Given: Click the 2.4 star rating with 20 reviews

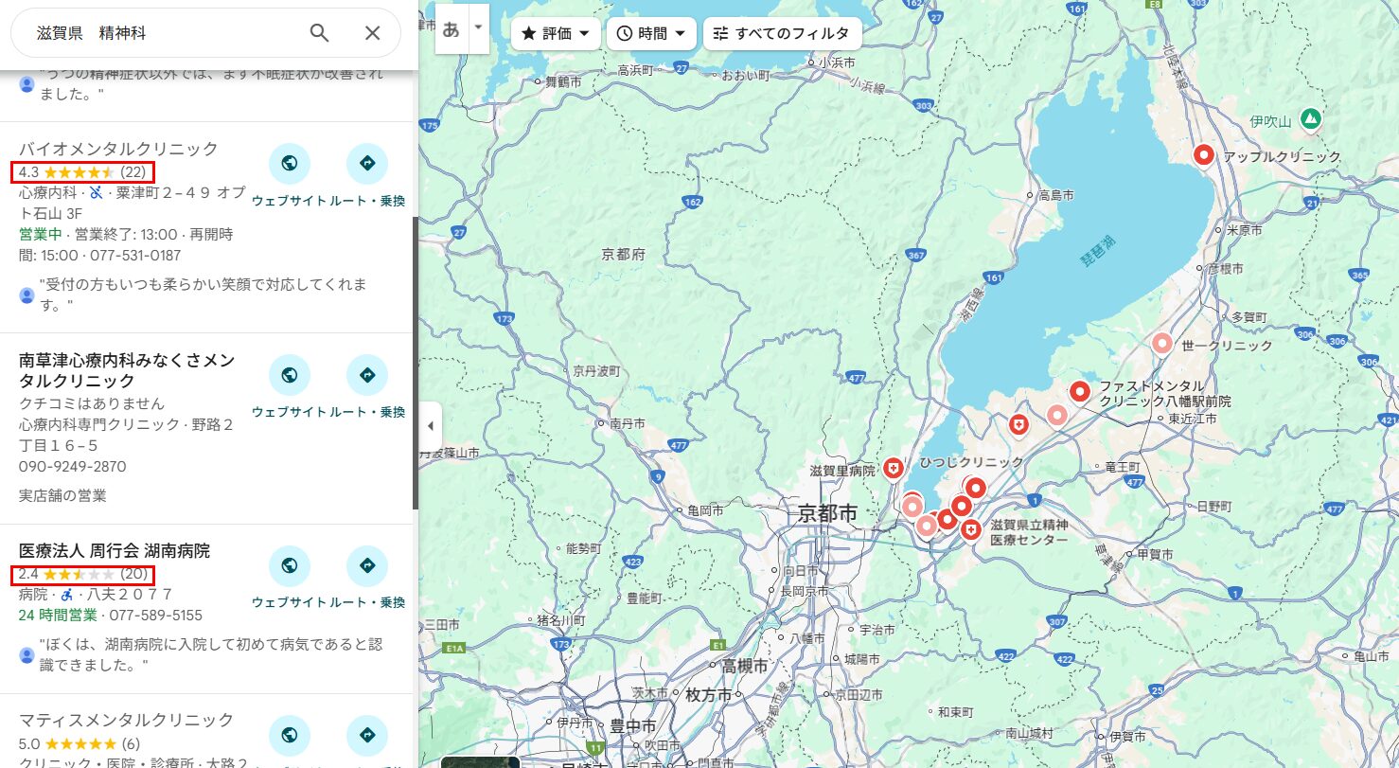Looking at the screenshot, I should coord(82,574).
